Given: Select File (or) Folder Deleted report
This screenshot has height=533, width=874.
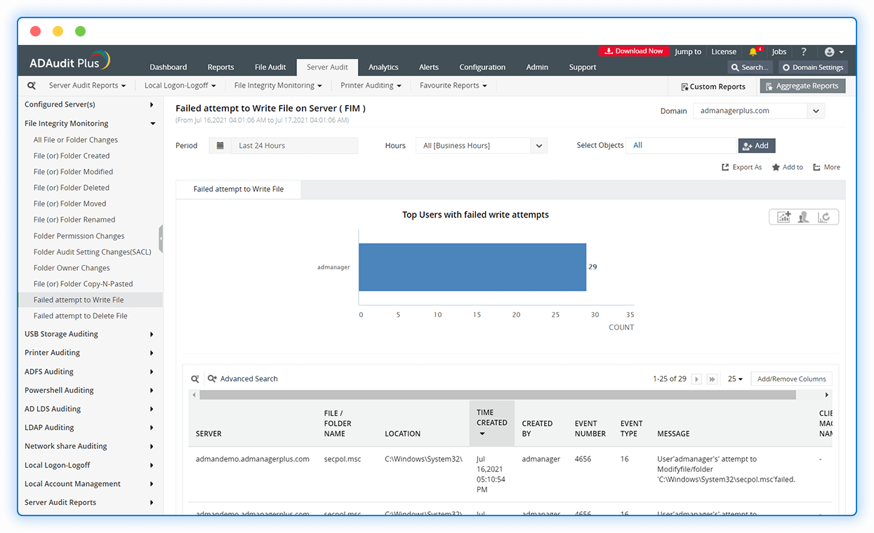Looking at the screenshot, I should point(72,188).
